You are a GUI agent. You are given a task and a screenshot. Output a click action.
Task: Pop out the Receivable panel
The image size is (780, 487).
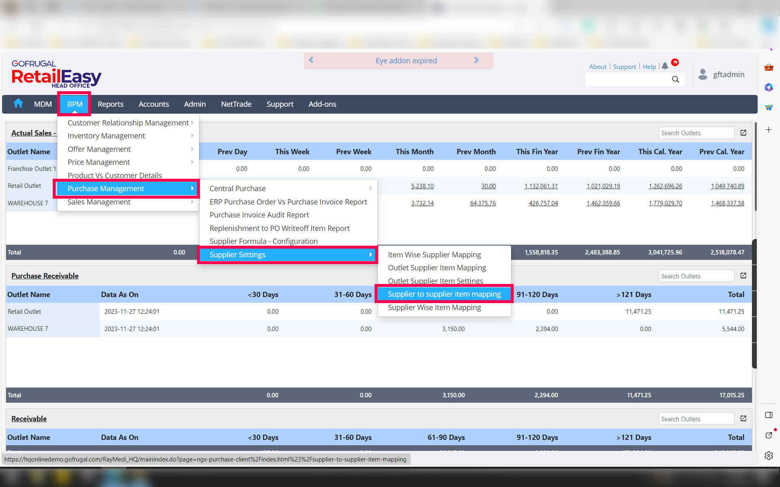point(743,418)
